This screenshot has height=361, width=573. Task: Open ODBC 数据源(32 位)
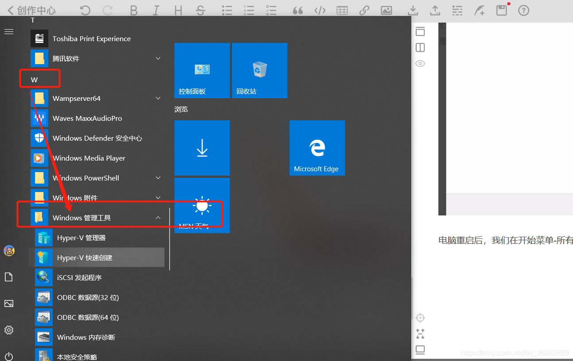[x=97, y=297]
